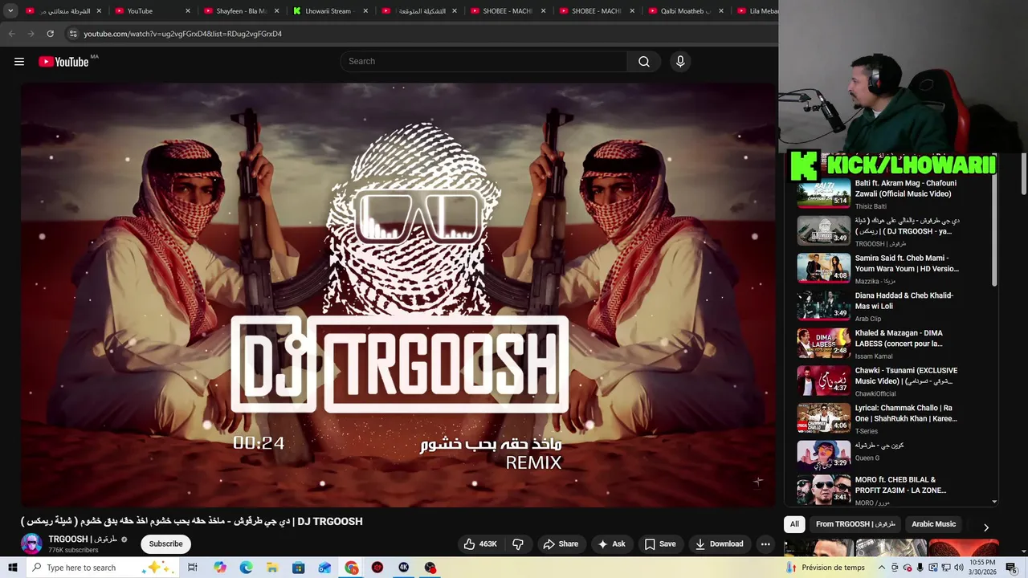Select From TRGOOSH filter chip
Viewport: 1028px width, 578px height.
tap(855, 524)
